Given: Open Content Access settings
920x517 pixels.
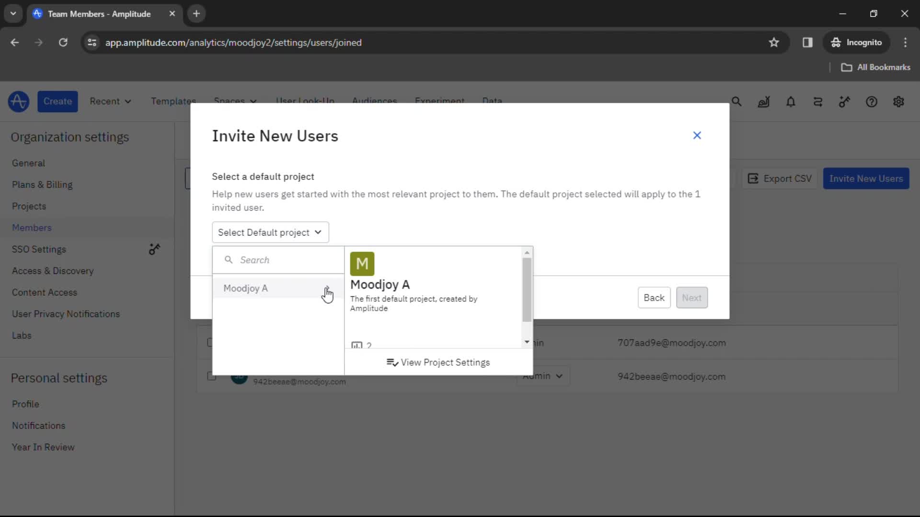Looking at the screenshot, I should click(44, 292).
